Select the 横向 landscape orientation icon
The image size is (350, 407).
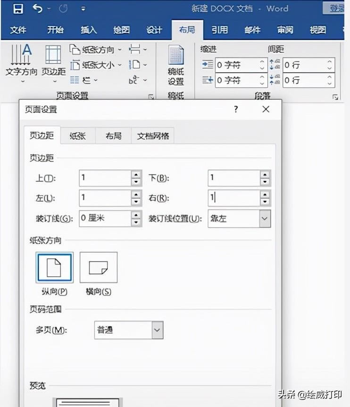click(99, 268)
